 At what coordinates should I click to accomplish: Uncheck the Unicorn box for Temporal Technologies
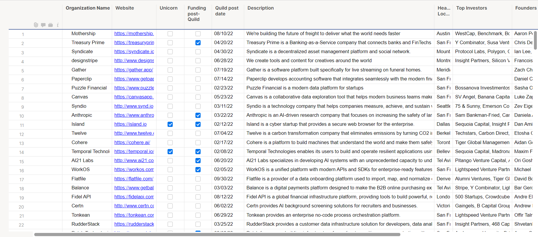(x=170, y=152)
